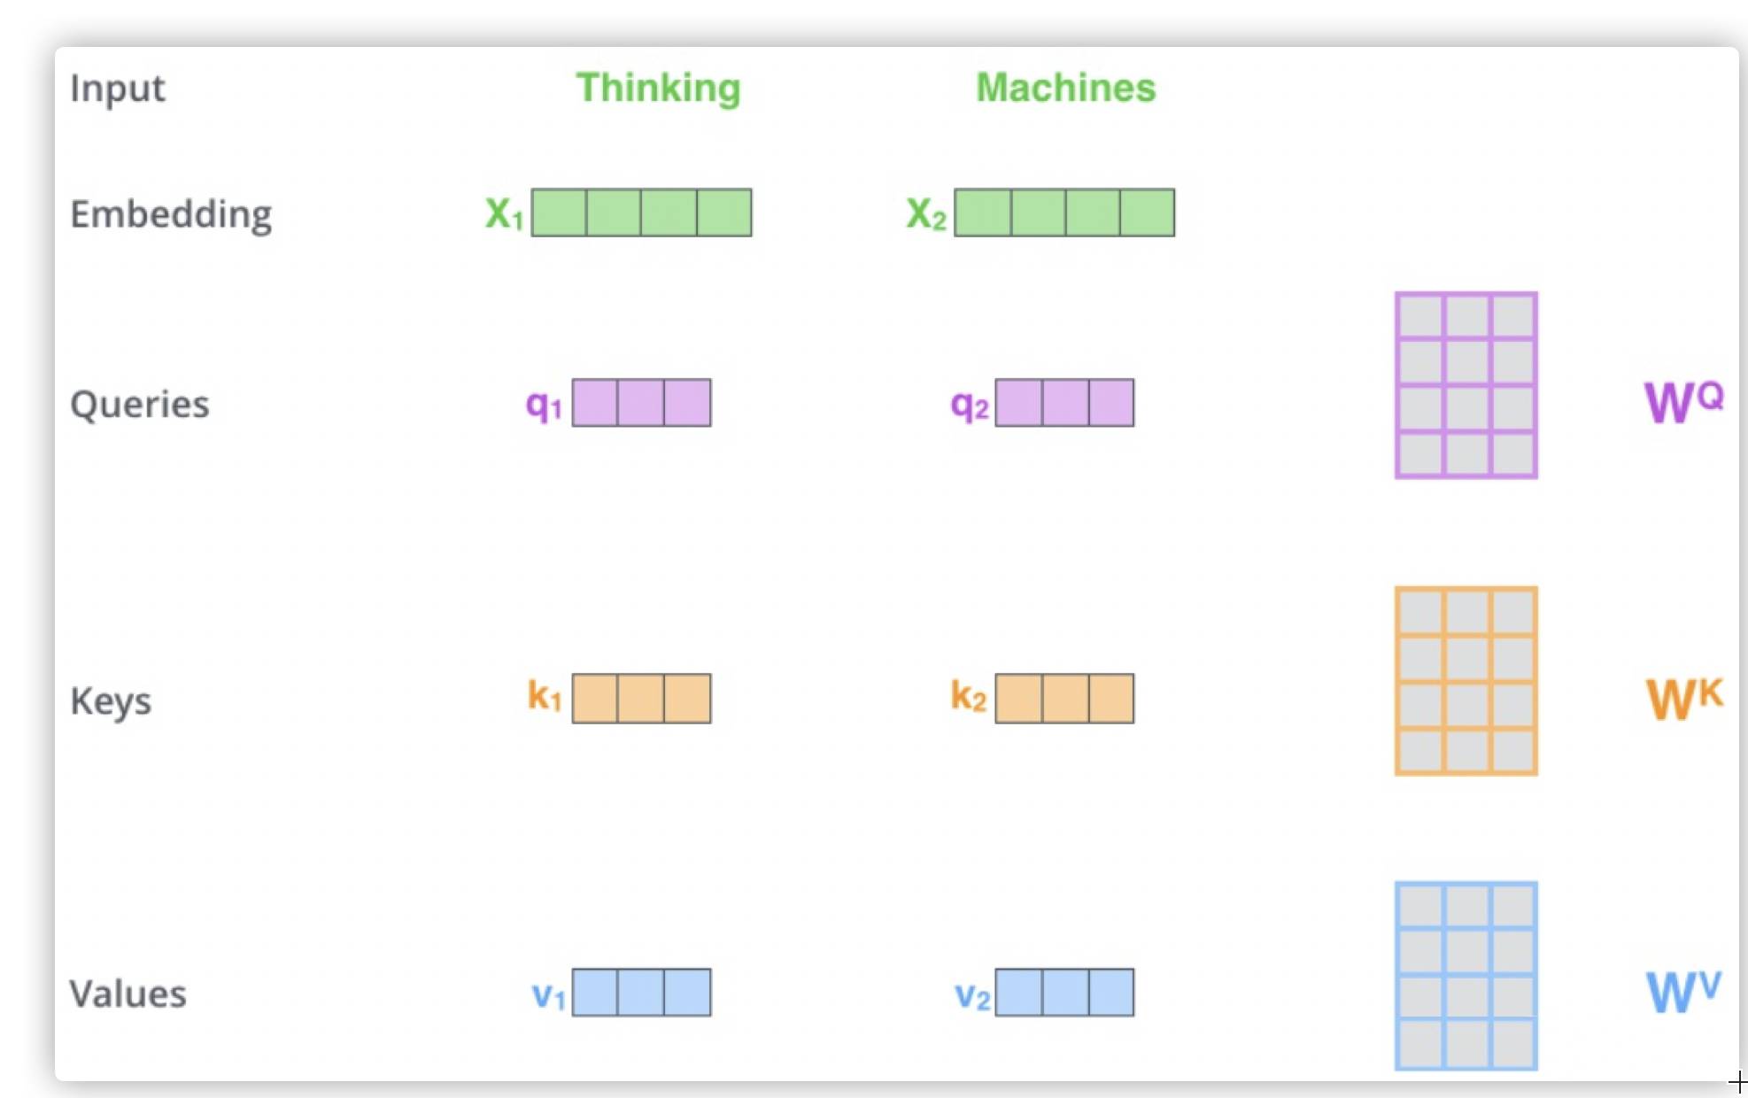Select the "Input" row label
This screenshot has height=1098, width=1748.
point(118,89)
